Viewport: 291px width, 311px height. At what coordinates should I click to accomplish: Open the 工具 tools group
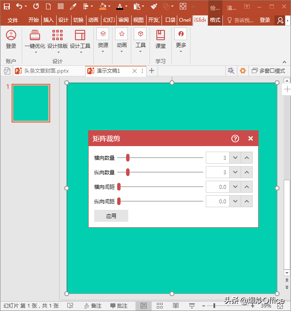pos(141,40)
